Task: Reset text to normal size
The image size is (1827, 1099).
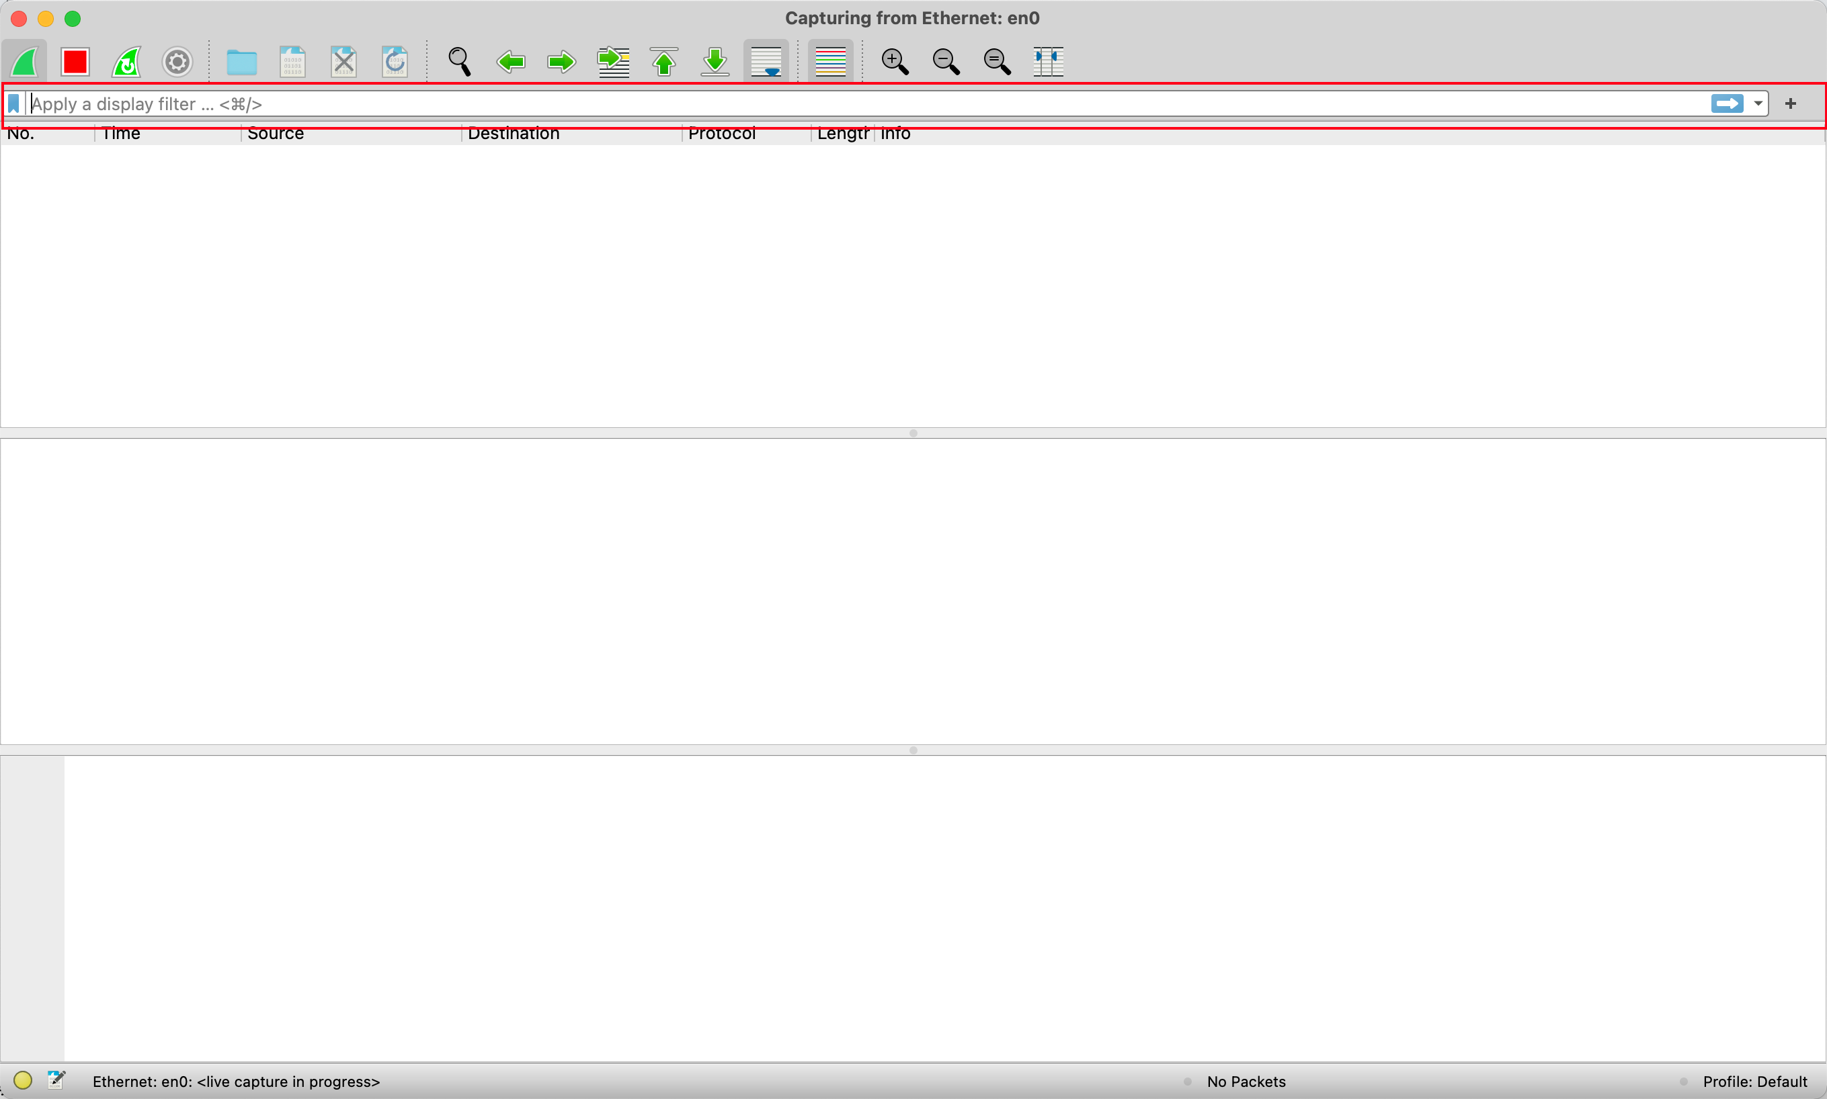Action: click(998, 62)
